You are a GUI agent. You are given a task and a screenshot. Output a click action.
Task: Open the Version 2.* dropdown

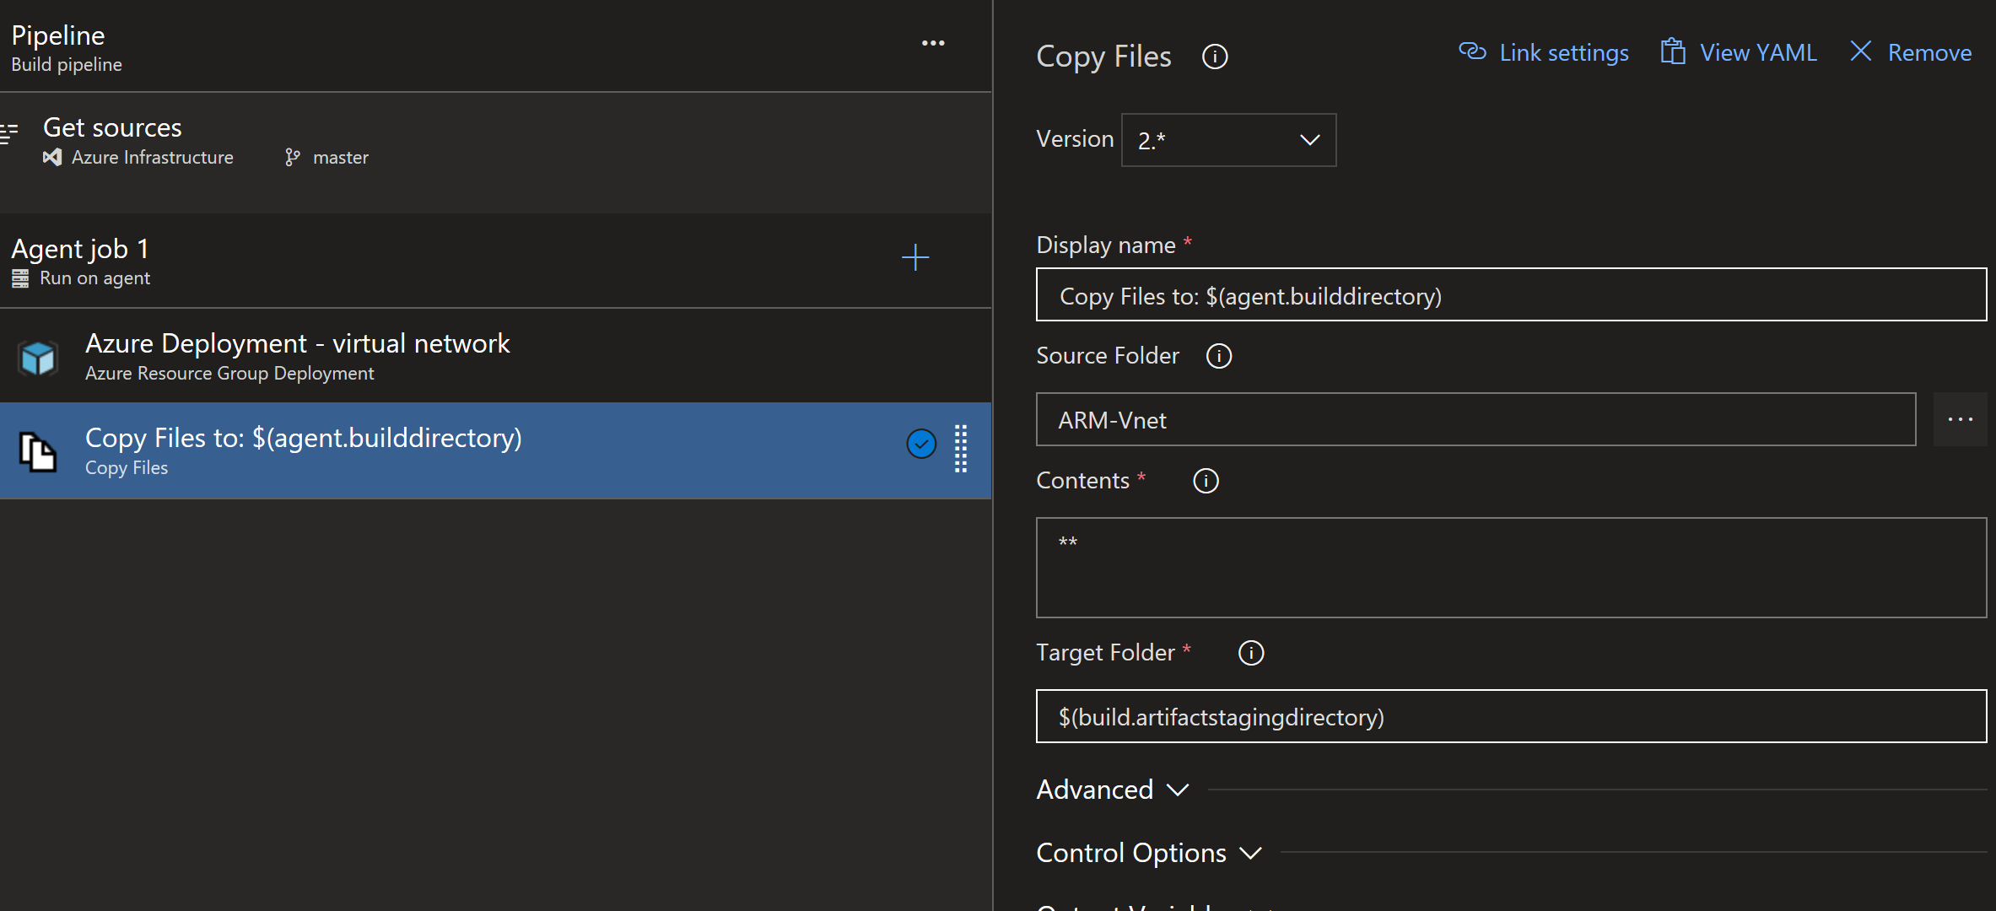tap(1228, 140)
